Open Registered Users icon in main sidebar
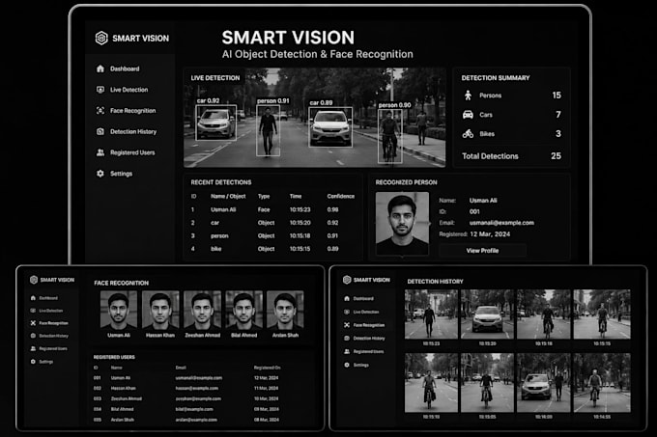 [x=100, y=152]
